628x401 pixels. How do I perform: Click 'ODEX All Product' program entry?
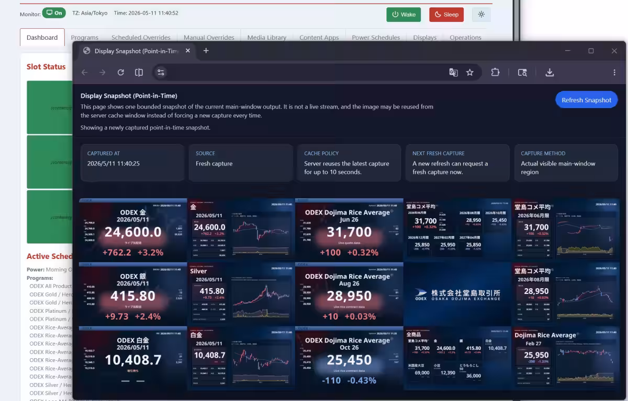coord(51,286)
